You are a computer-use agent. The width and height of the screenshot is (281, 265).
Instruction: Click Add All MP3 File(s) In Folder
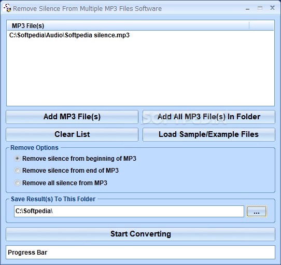tap(209, 117)
